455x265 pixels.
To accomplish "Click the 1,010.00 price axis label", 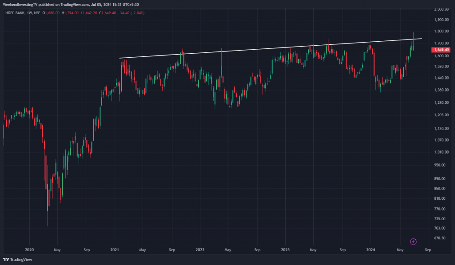I will point(441,152).
